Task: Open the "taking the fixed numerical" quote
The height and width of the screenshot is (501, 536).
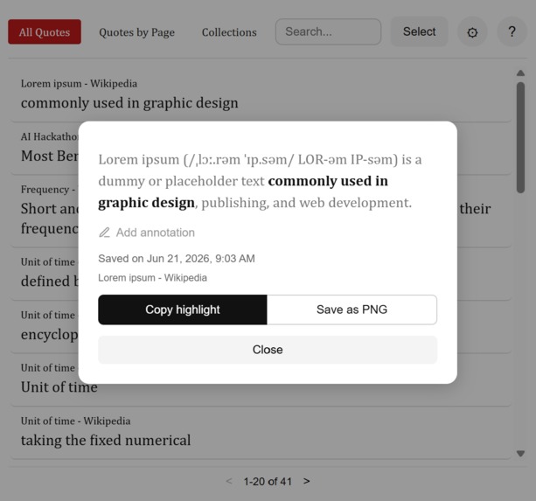Action: (261, 433)
